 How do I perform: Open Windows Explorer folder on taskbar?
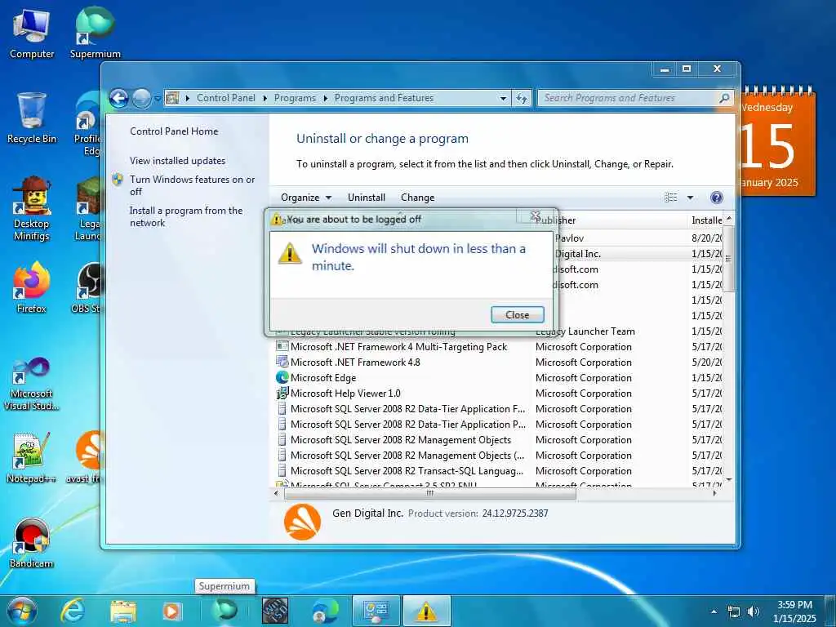[x=123, y=611]
